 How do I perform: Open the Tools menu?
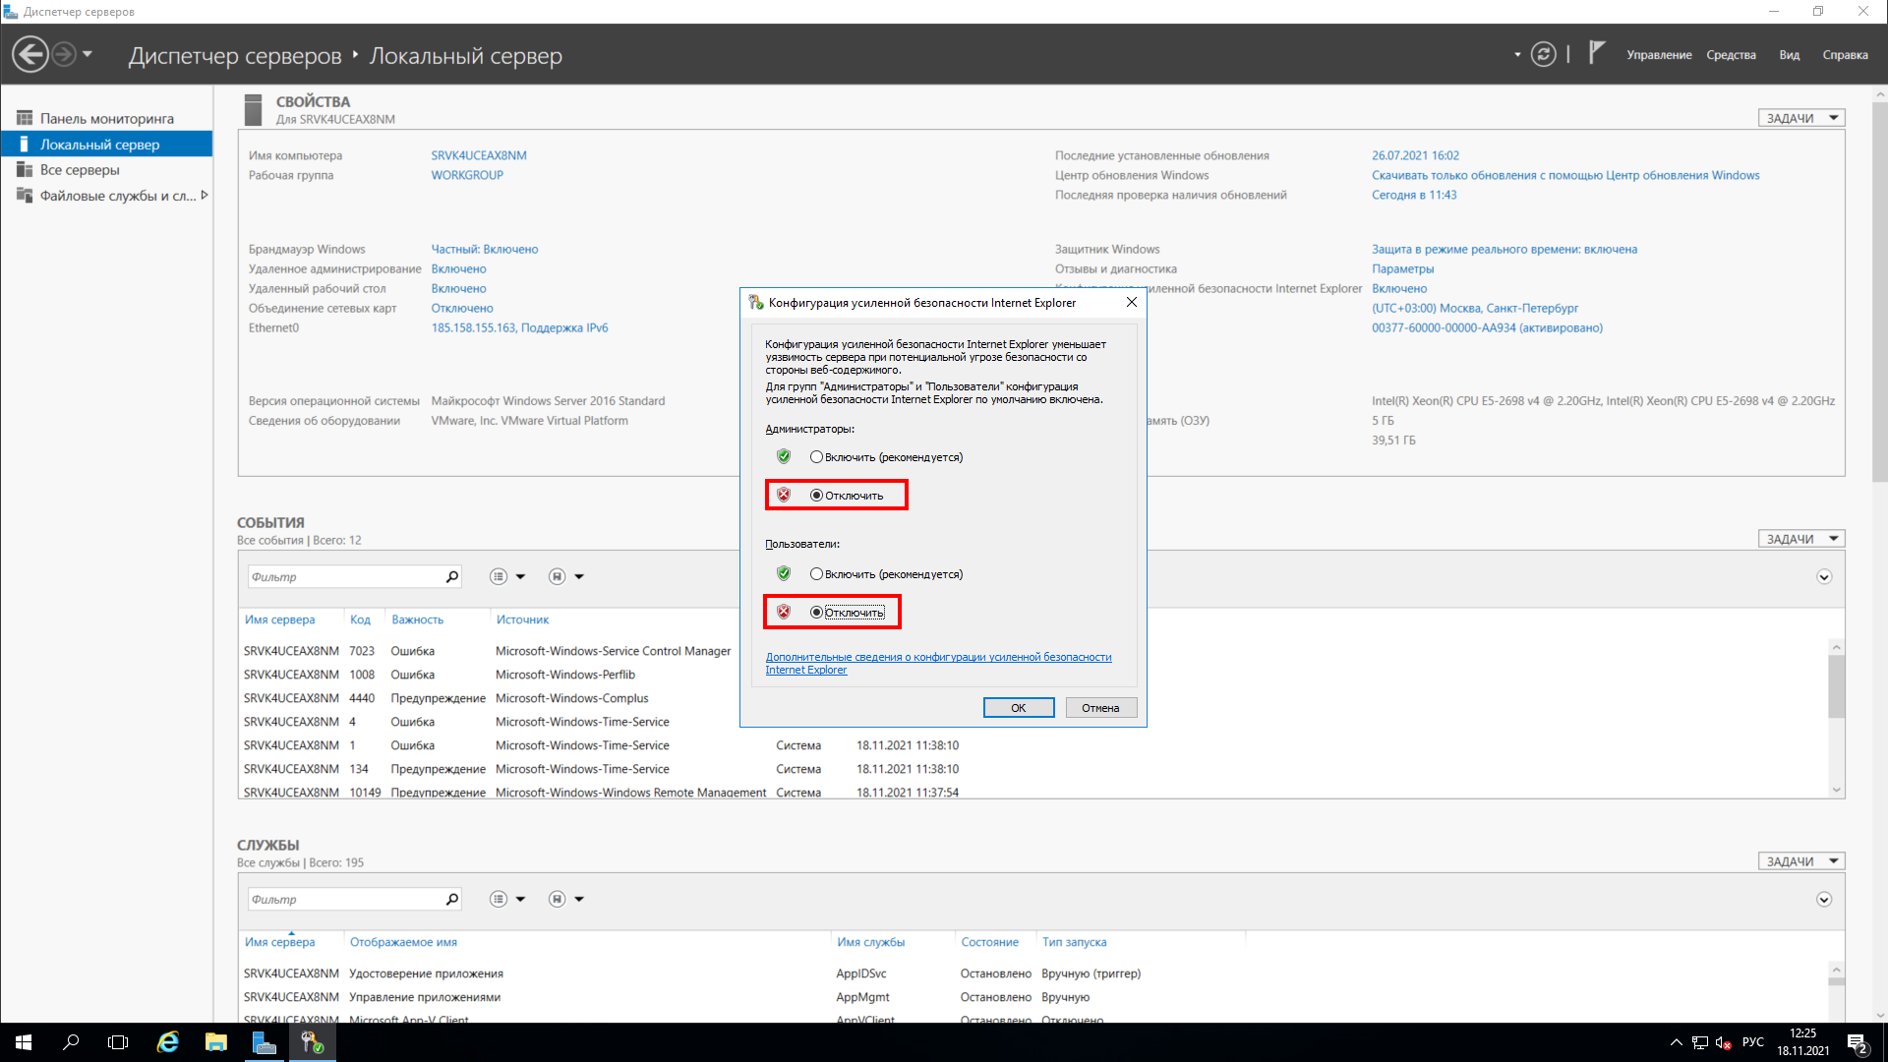coord(1731,55)
